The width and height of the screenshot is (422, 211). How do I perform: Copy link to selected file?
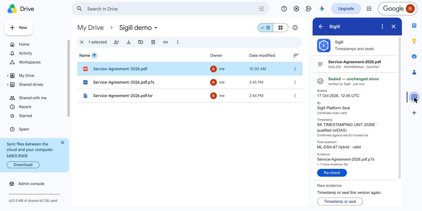pyautogui.click(x=166, y=42)
